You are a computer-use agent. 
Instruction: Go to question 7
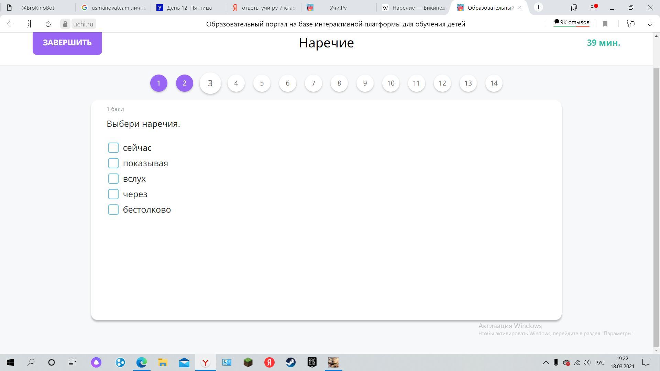click(313, 83)
